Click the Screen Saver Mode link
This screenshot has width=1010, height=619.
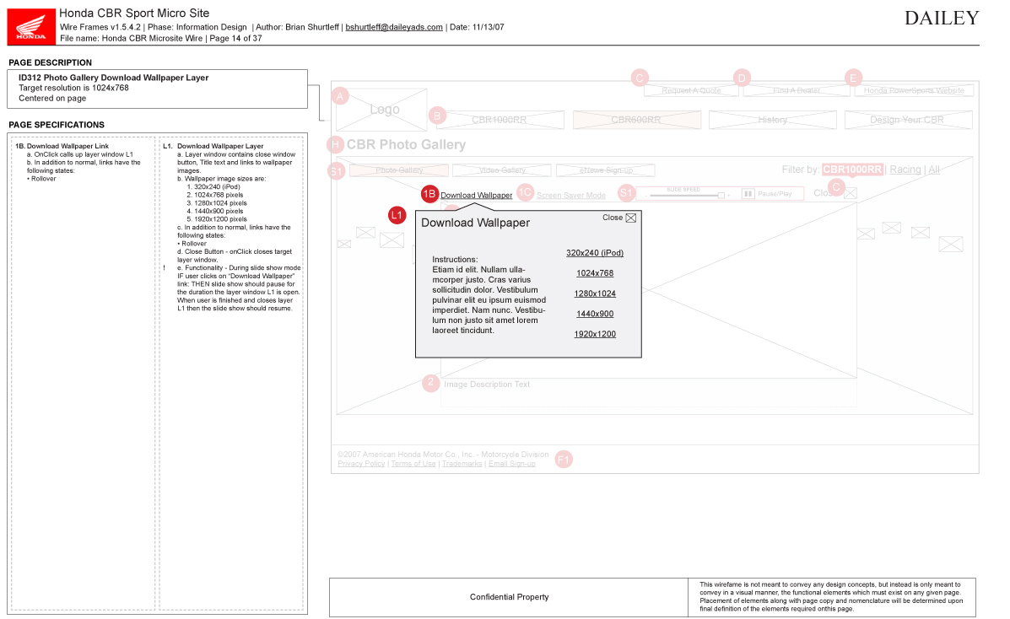(570, 195)
